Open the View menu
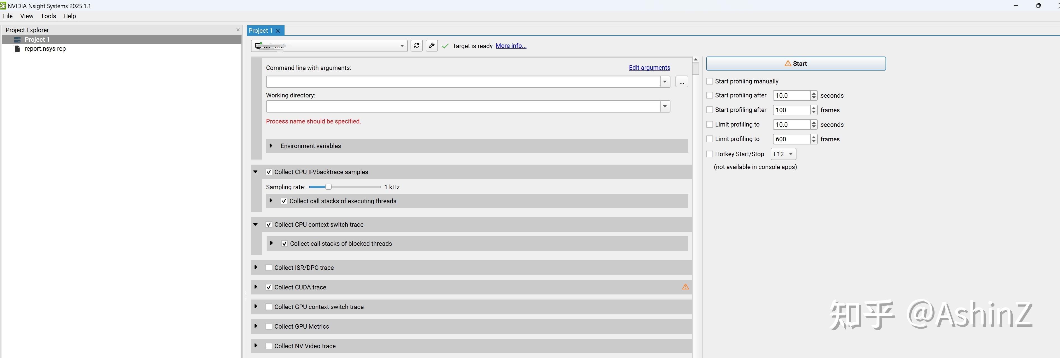Screen dimensions: 1060x358 [x=26, y=16]
